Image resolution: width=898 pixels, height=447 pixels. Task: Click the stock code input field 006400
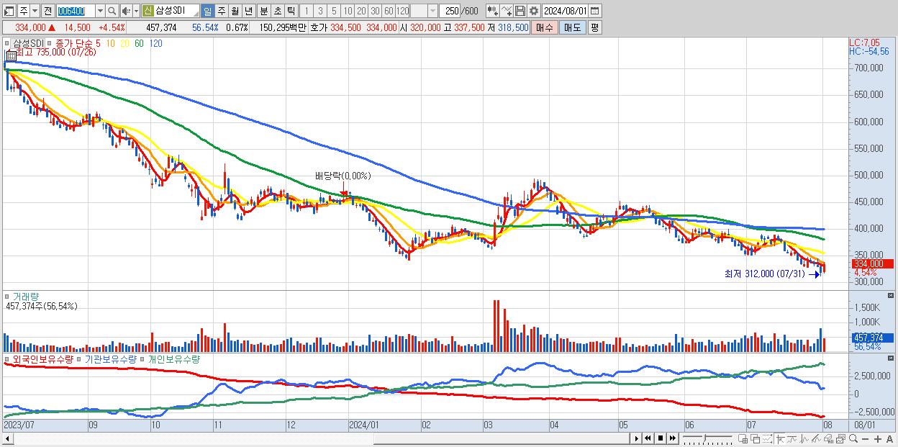76,12
